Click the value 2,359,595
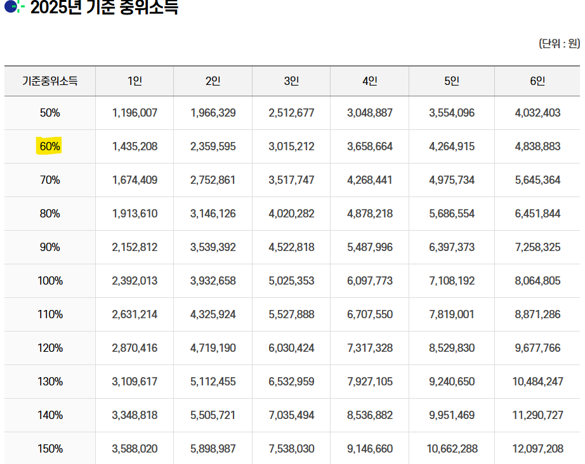The height and width of the screenshot is (464, 585). click(x=213, y=146)
